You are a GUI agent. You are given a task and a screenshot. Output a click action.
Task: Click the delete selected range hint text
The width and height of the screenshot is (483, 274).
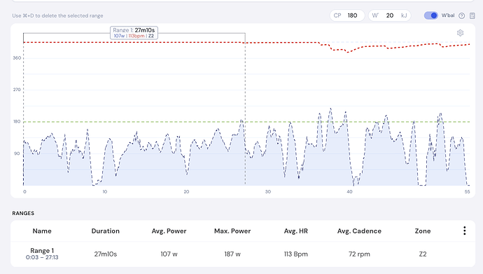click(x=57, y=15)
